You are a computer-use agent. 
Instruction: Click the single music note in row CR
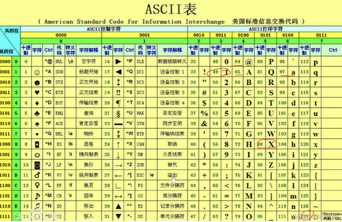(x=37, y=196)
